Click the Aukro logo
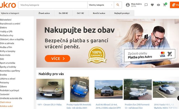 8,5
